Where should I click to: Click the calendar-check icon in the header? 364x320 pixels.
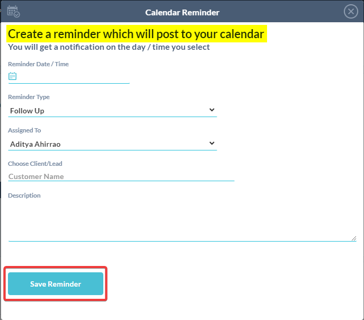13,12
